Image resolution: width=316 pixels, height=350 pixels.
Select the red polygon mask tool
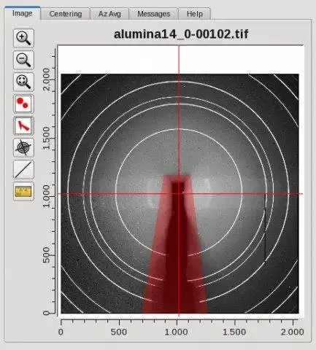coord(23,125)
